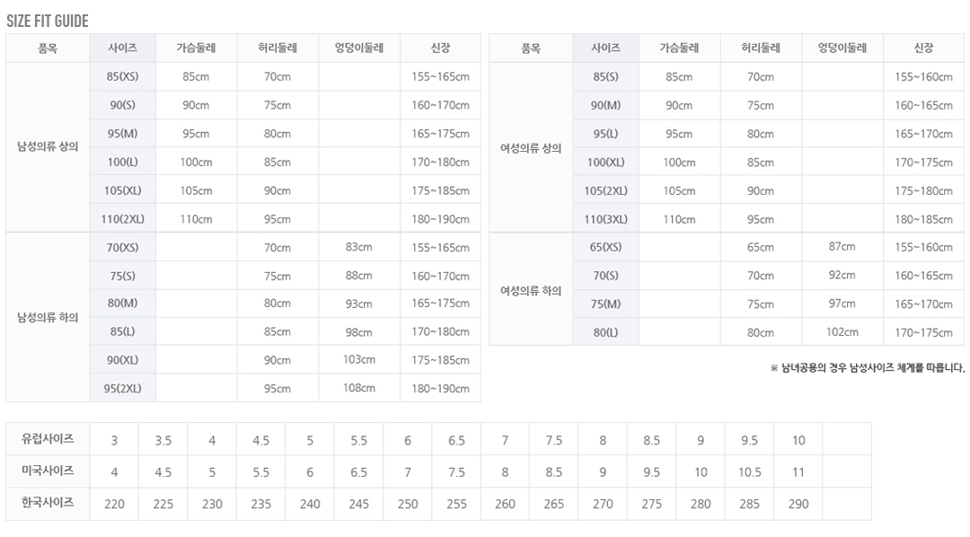Click women's tops 105(2XL) size cell

click(x=605, y=190)
